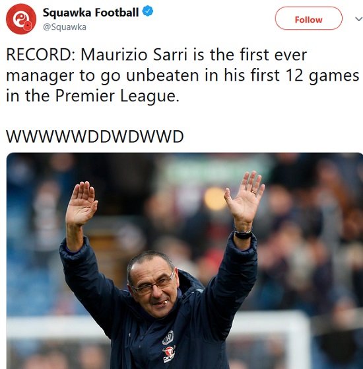
Task: Expand the tweet options chevron menu
Action: click(358, 19)
